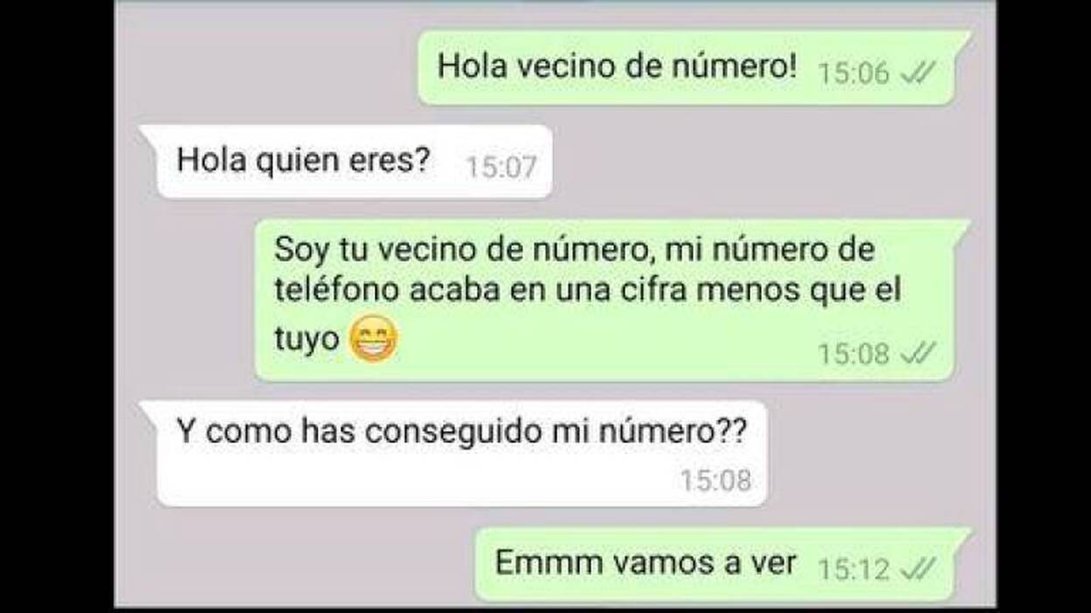Image resolution: width=1091 pixels, height=613 pixels.
Task: Click the word "tuyo" before the emoji
Action: pos(306,340)
